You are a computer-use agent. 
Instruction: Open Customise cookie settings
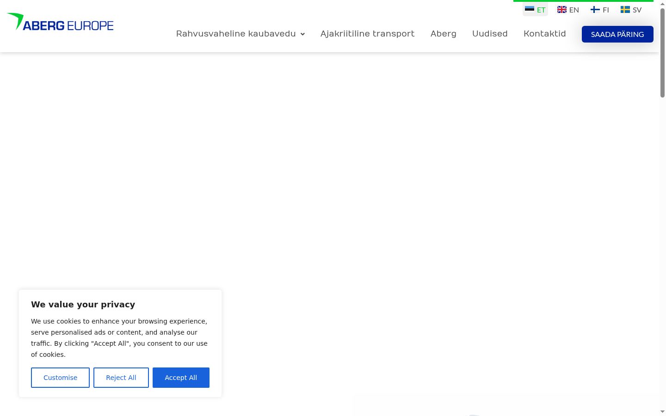point(60,378)
